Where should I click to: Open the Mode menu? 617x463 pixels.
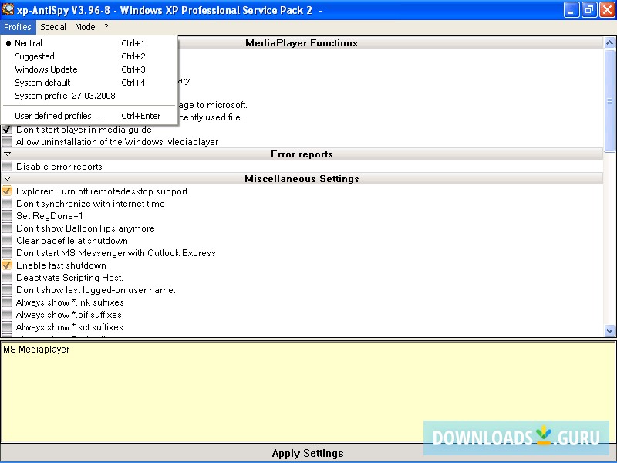(85, 27)
